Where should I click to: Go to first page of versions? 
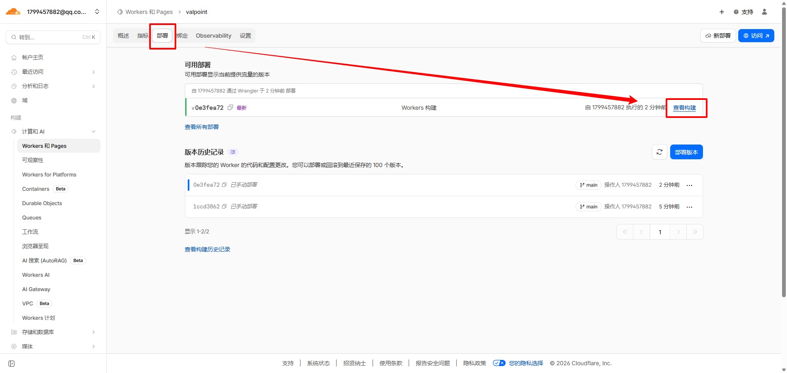click(625, 232)
